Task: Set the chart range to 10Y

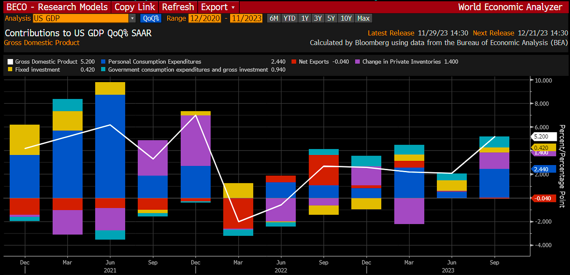Action: 346,18
